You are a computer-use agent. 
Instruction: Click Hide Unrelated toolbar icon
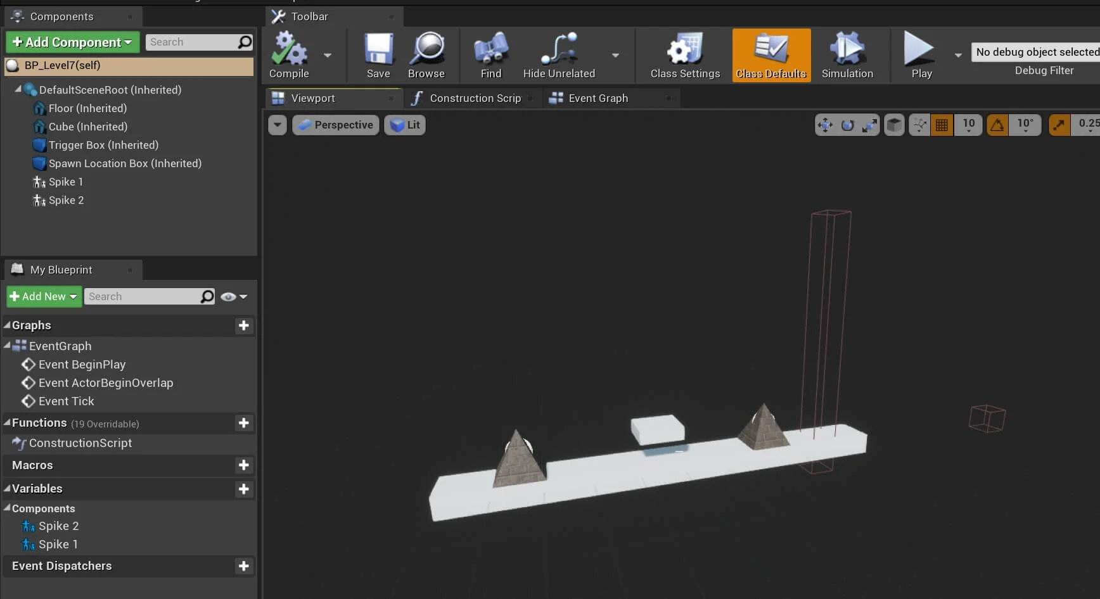[558, 51]
